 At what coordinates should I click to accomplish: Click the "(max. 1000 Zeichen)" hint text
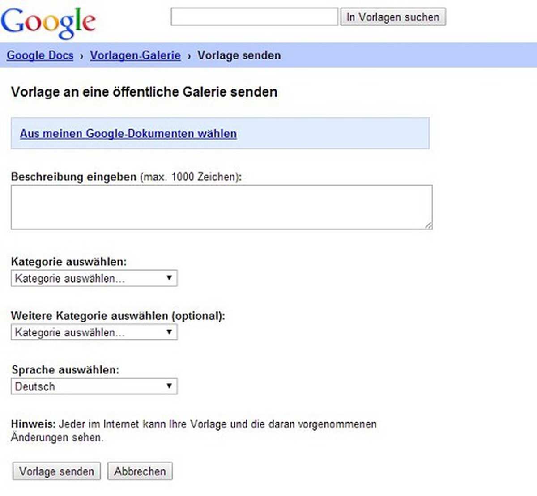(191, 177)
